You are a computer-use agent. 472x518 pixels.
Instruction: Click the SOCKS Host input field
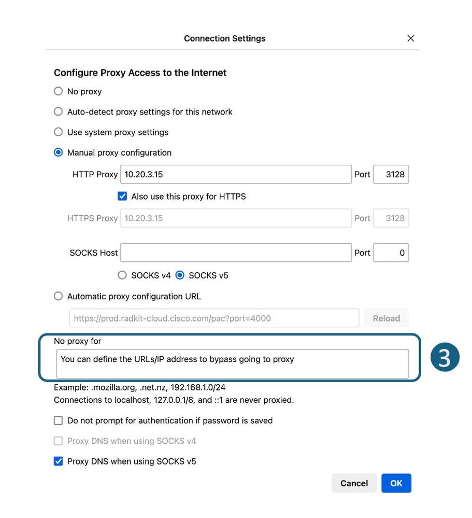coord(236,253)
